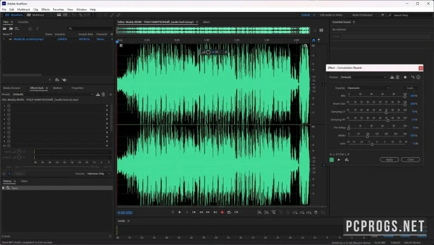Save Effects Rack preset icon

click(98, 94)
